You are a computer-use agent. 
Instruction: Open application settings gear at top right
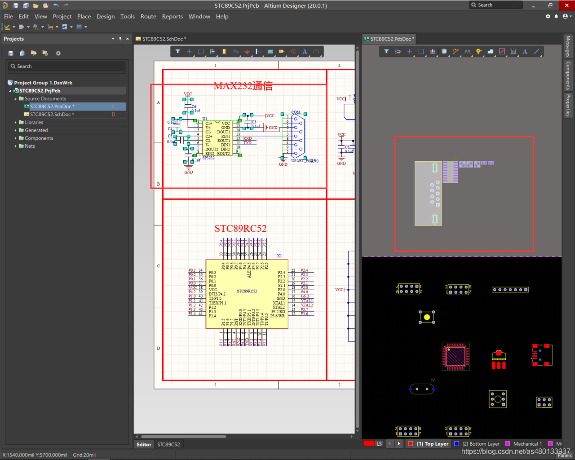click(548, 16)
